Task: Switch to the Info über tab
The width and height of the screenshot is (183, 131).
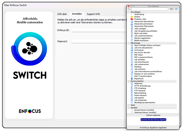Action: tap(62, 14)
